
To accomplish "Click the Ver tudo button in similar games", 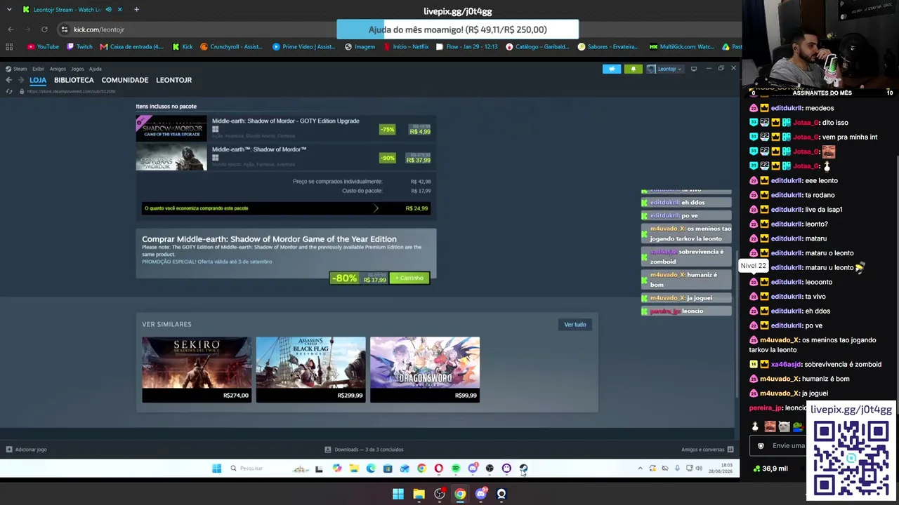I will pos(575,325).
